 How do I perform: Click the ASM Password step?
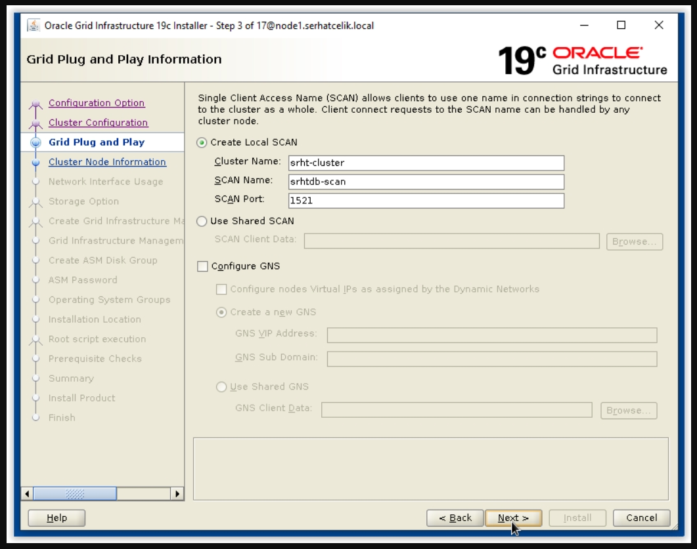click(x=83, y=280)
